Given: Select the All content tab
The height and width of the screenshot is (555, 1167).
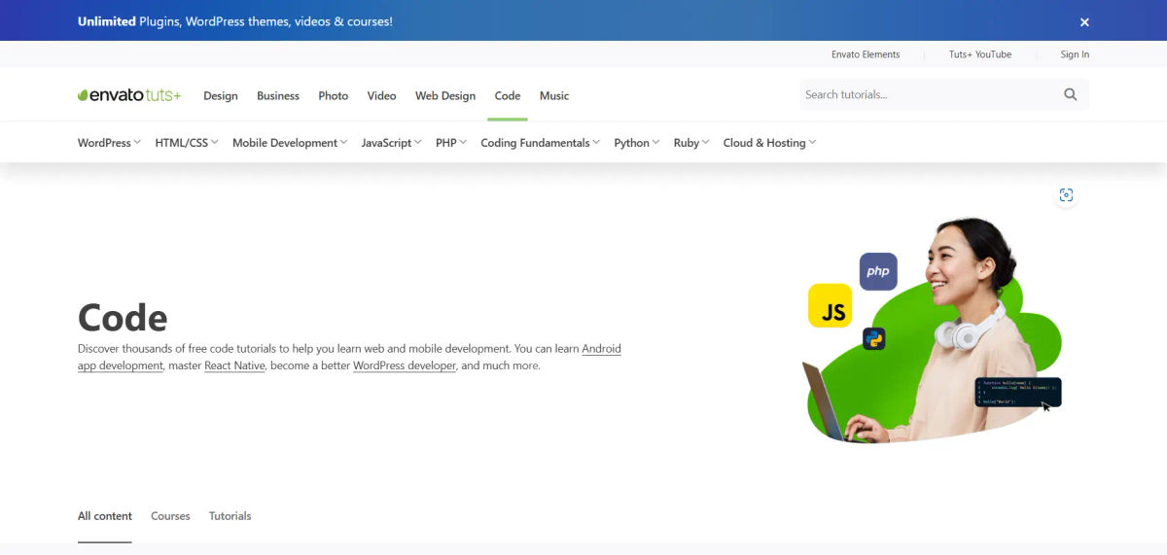Looking at the screenshot, I should (x=105, y=516).
